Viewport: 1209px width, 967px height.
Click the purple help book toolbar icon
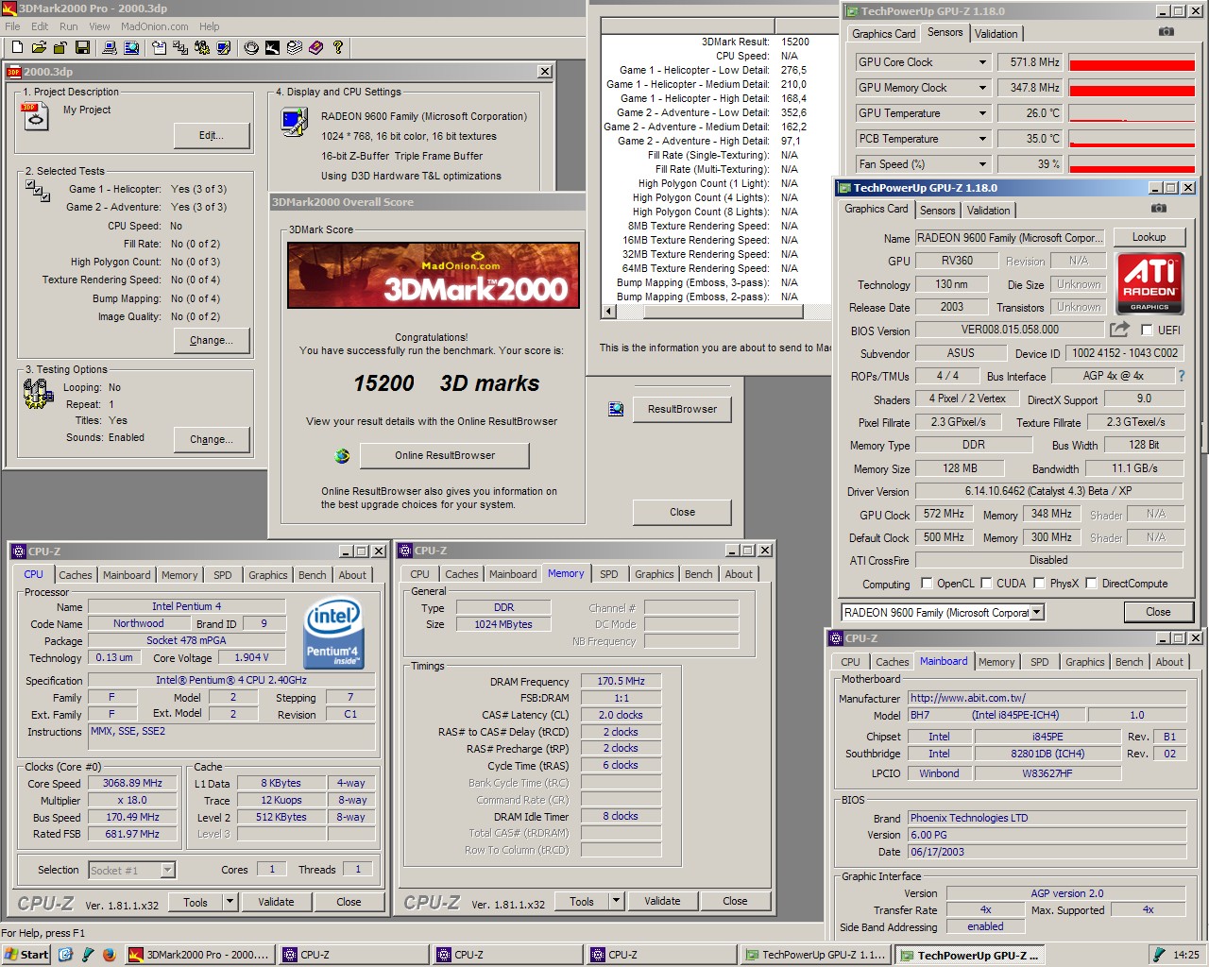click(316, 47)
